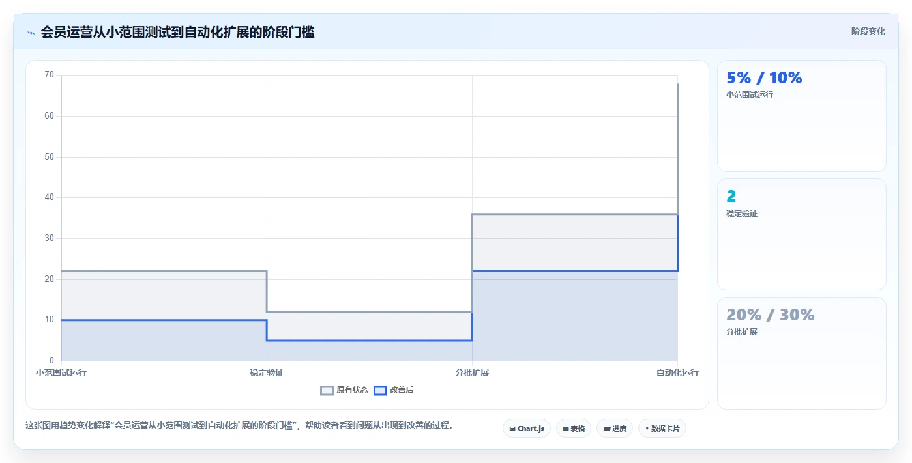Click the description sentence below the chart
912x463 pixels.
coord(239,426)
